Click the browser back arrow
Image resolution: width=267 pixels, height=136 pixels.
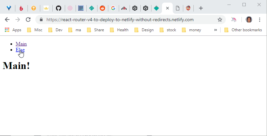7,20
